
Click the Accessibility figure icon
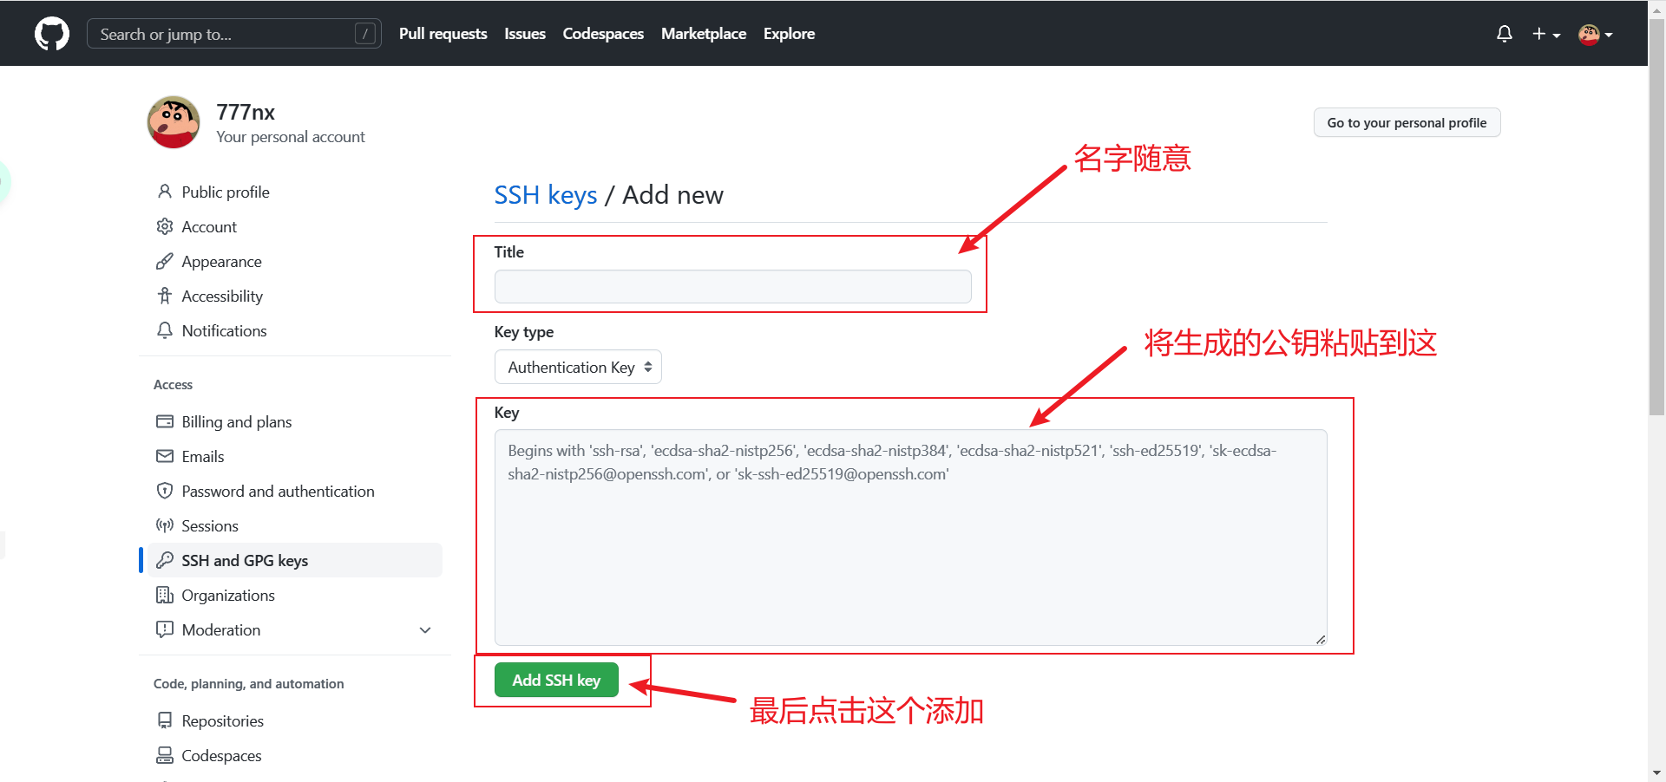(x=165, y=296)
